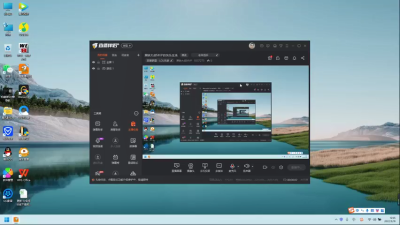Open the gift box icon with red dot

[x=269, y=58]
